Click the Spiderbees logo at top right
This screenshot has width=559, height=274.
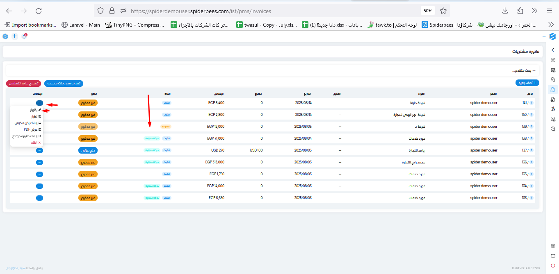[x=552, y=36]
